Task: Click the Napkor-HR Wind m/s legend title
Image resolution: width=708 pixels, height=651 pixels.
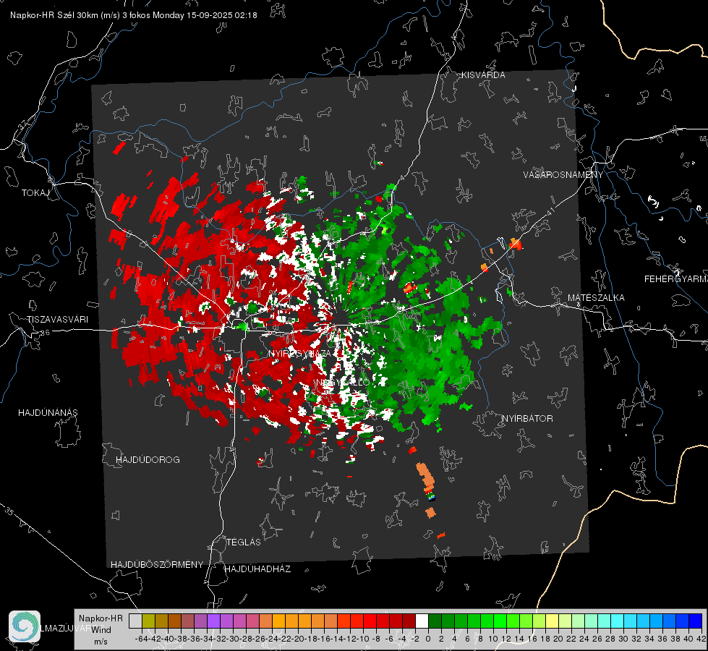Action: click(101, 630)
